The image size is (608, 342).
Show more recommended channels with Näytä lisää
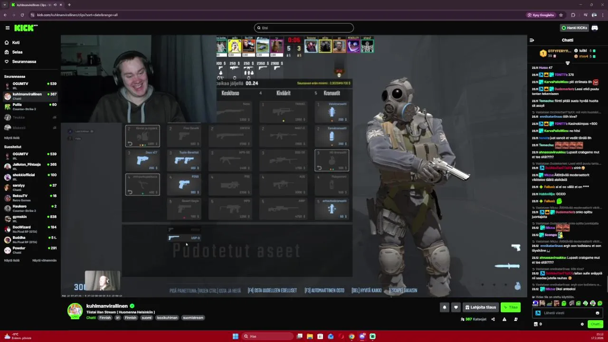[12, 260]
